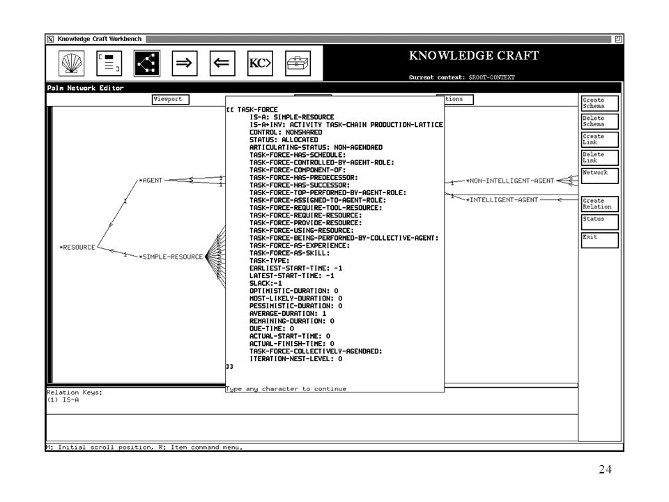Click 'ARTICULATING-STATUS: NON-AGENDAED' slot
This screenshot has height=502, width=669.
pyautogui.click(x=316, y=147)
